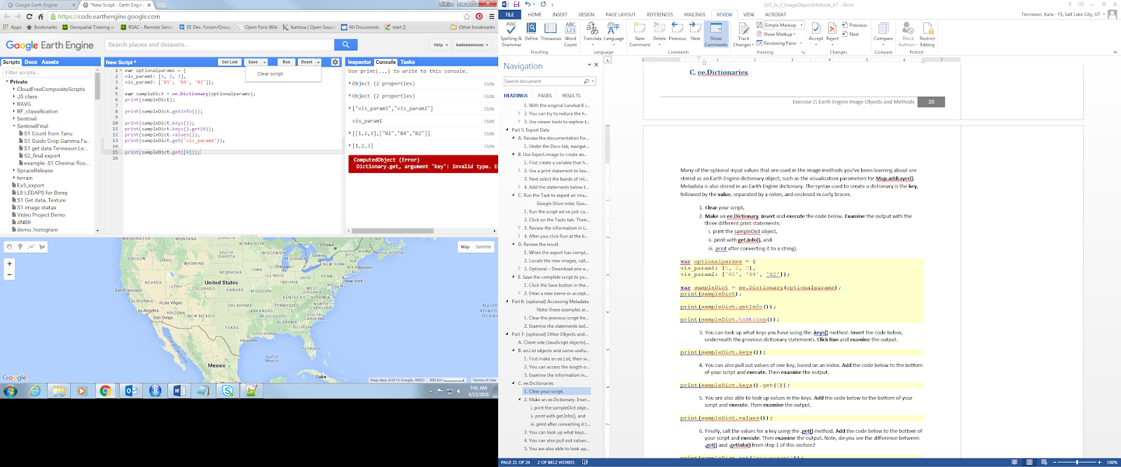
Task: Click the Translate icon in Word ribbon
Action: (592, 33)
